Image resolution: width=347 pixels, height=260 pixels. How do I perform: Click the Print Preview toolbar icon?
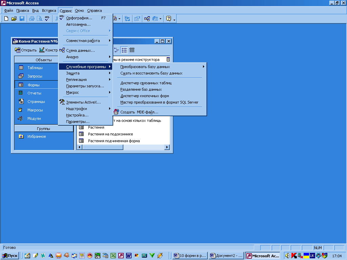[x=39, y=19]
